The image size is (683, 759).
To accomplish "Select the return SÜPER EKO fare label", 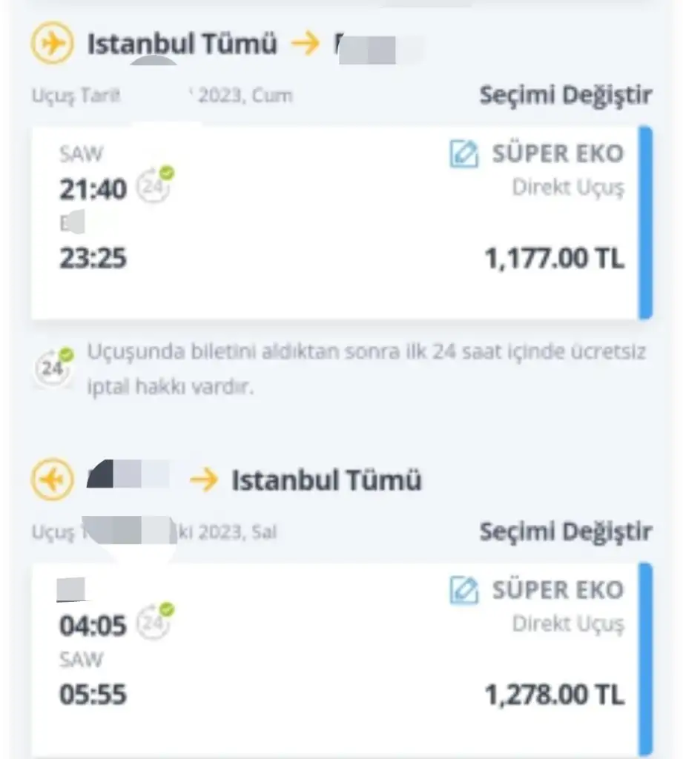I will 558,591.
